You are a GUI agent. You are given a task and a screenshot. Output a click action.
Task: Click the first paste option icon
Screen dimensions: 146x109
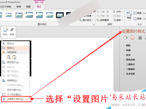[x=9, y=57]
